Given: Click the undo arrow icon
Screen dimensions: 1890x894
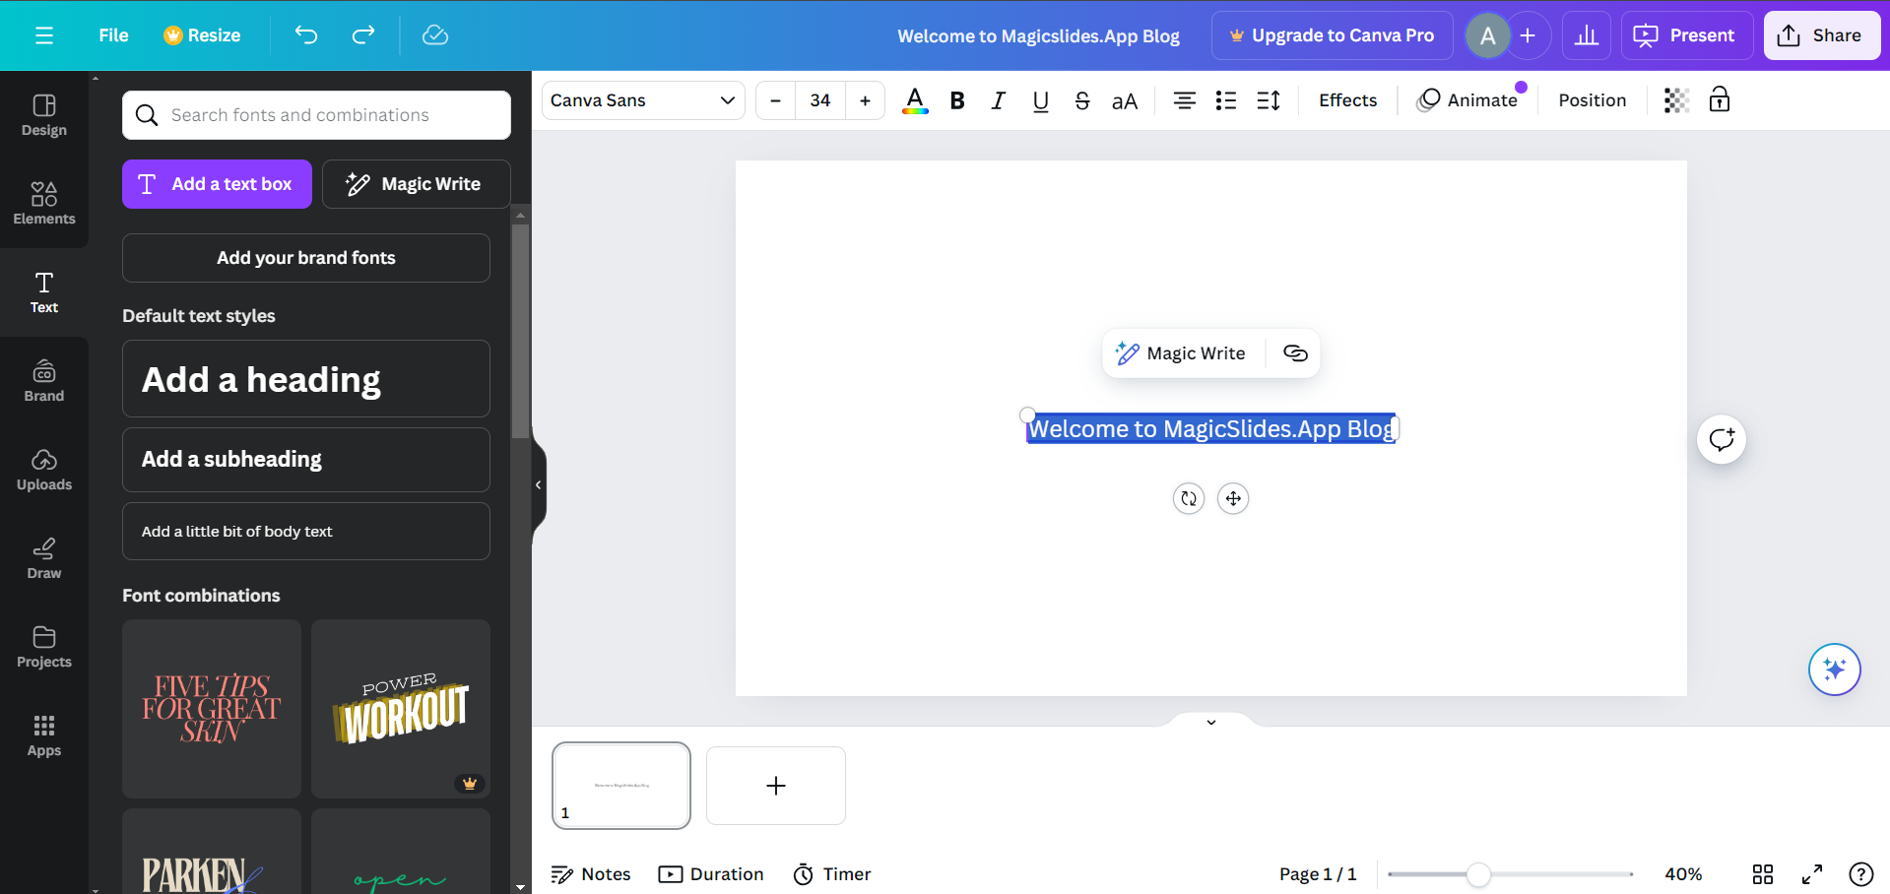Looking at the screenshot, I should click(306, 35).
